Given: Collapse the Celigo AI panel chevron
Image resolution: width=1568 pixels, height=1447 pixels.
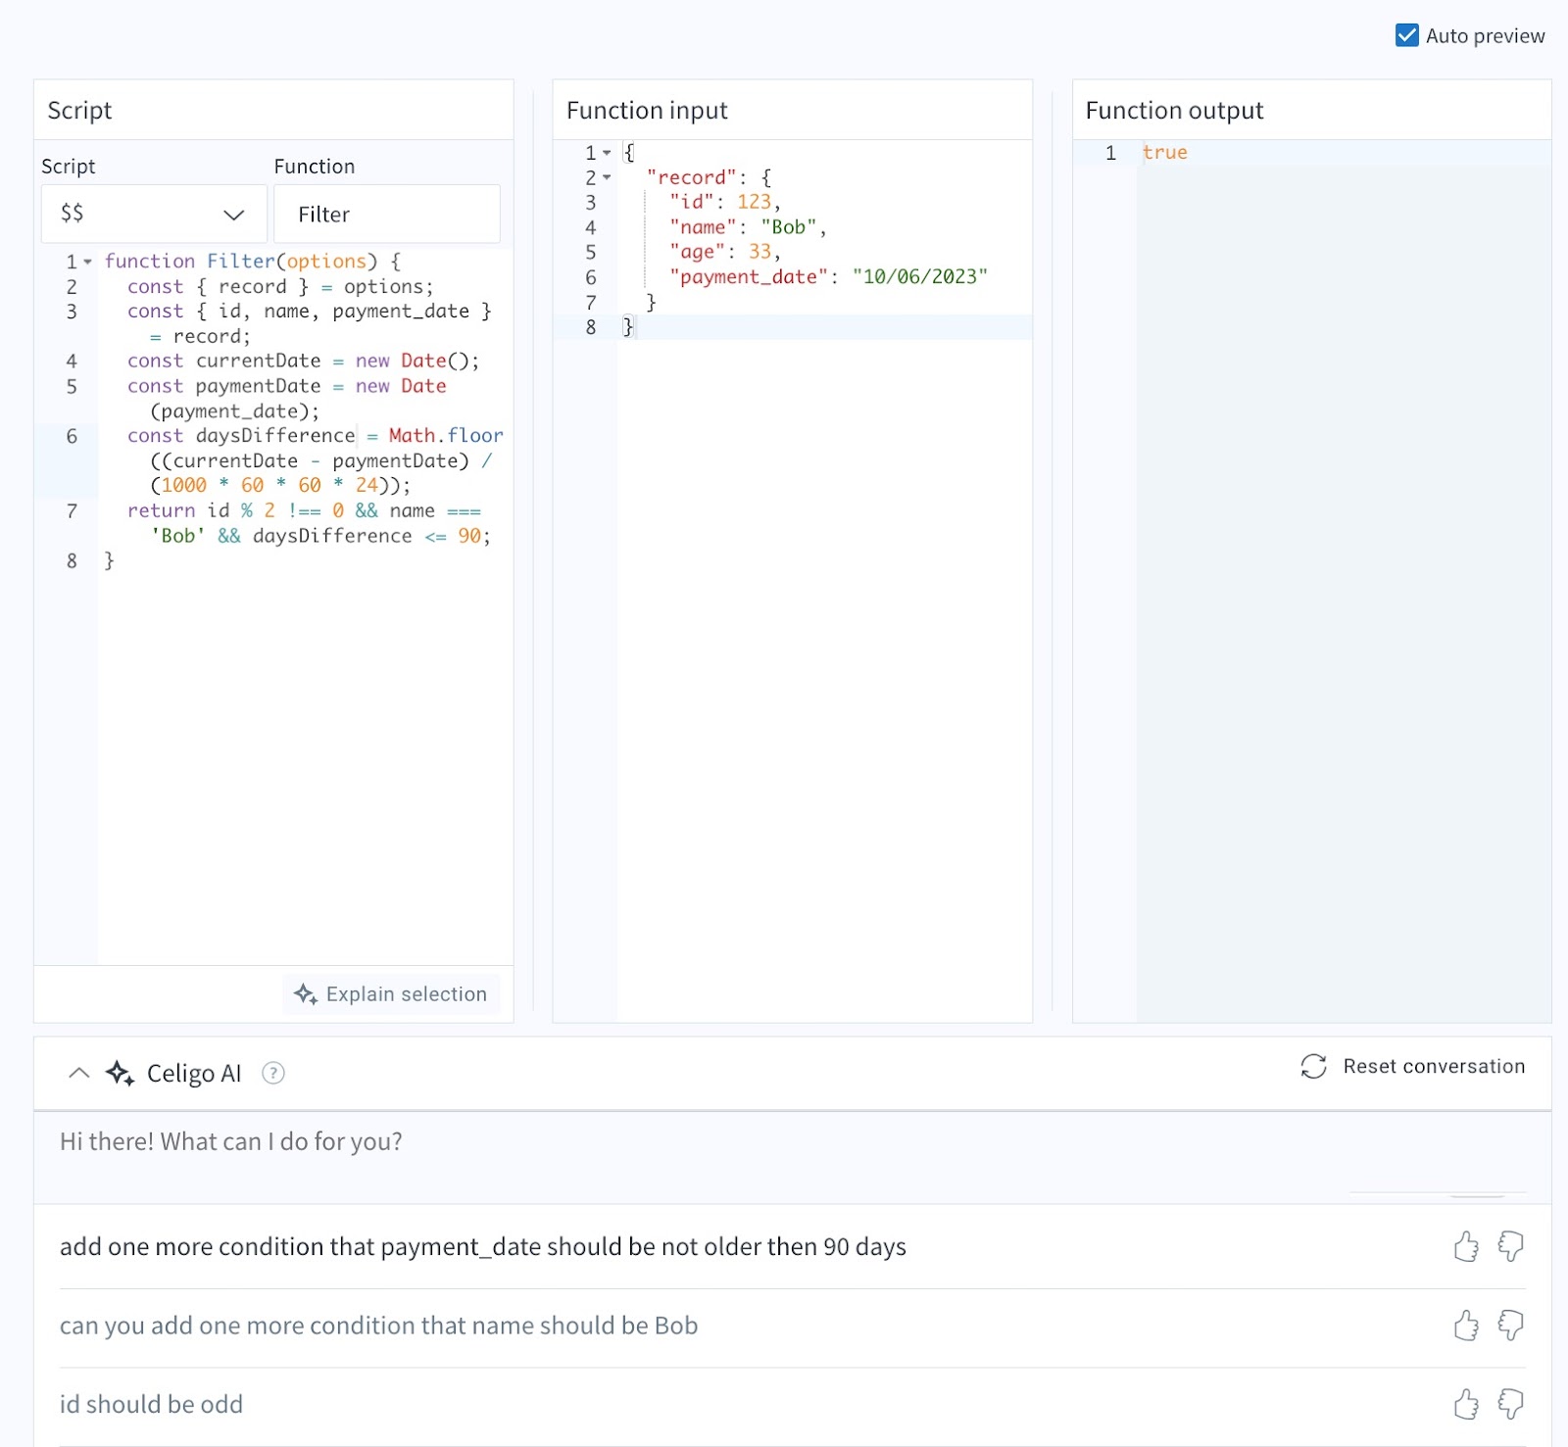Looking at the screenshot, I should pyautogui.click(x=79, y=1073).
